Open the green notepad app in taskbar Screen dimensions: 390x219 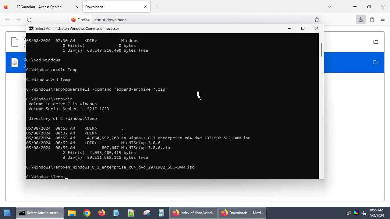click(131, 213)
